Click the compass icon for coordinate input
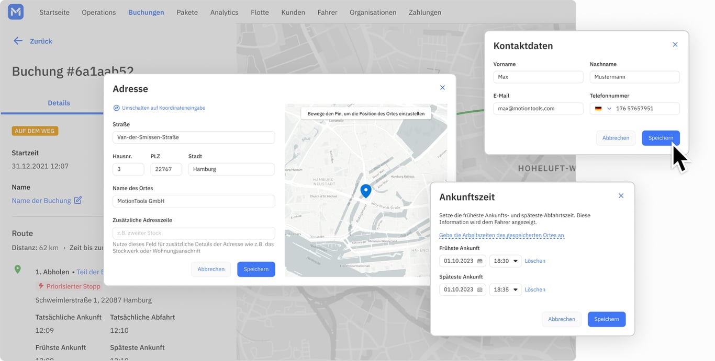Image resolution: width=715 pixels, height=361 pixels. tap(116, 108)
